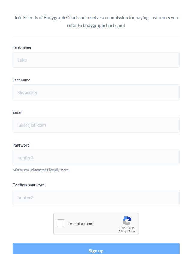Screen dimensions: 188x254
Task: Click the Confirm password label
Action: 29,185
